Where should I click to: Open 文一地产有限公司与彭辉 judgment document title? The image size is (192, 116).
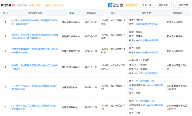[35, 87]
